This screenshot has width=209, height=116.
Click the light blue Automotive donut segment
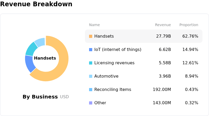[x=40, y=42]
